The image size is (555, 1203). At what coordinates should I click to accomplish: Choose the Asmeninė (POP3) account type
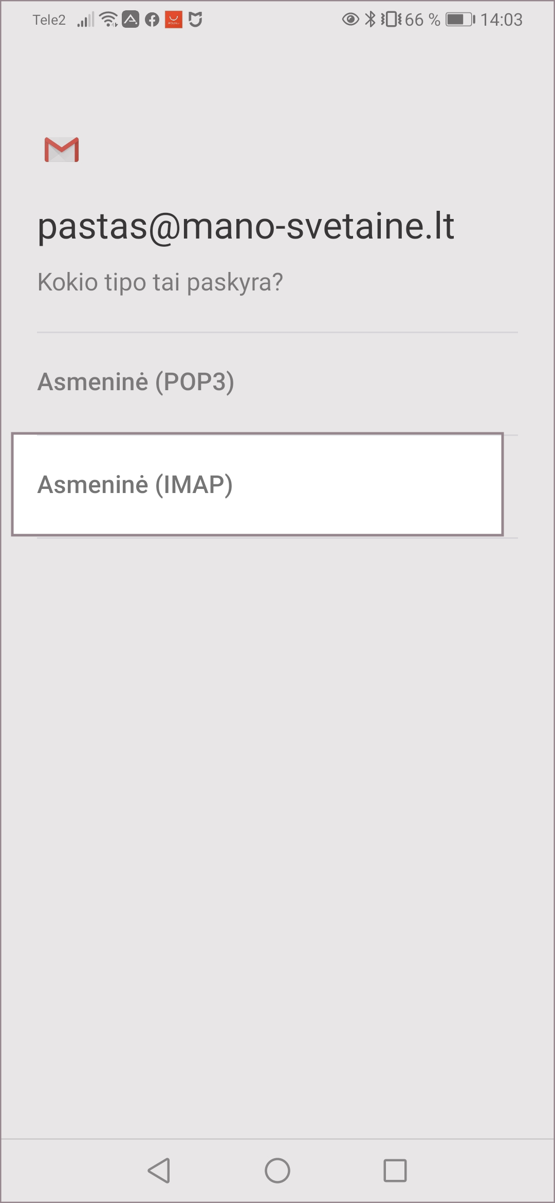click(x=136, y=382)
